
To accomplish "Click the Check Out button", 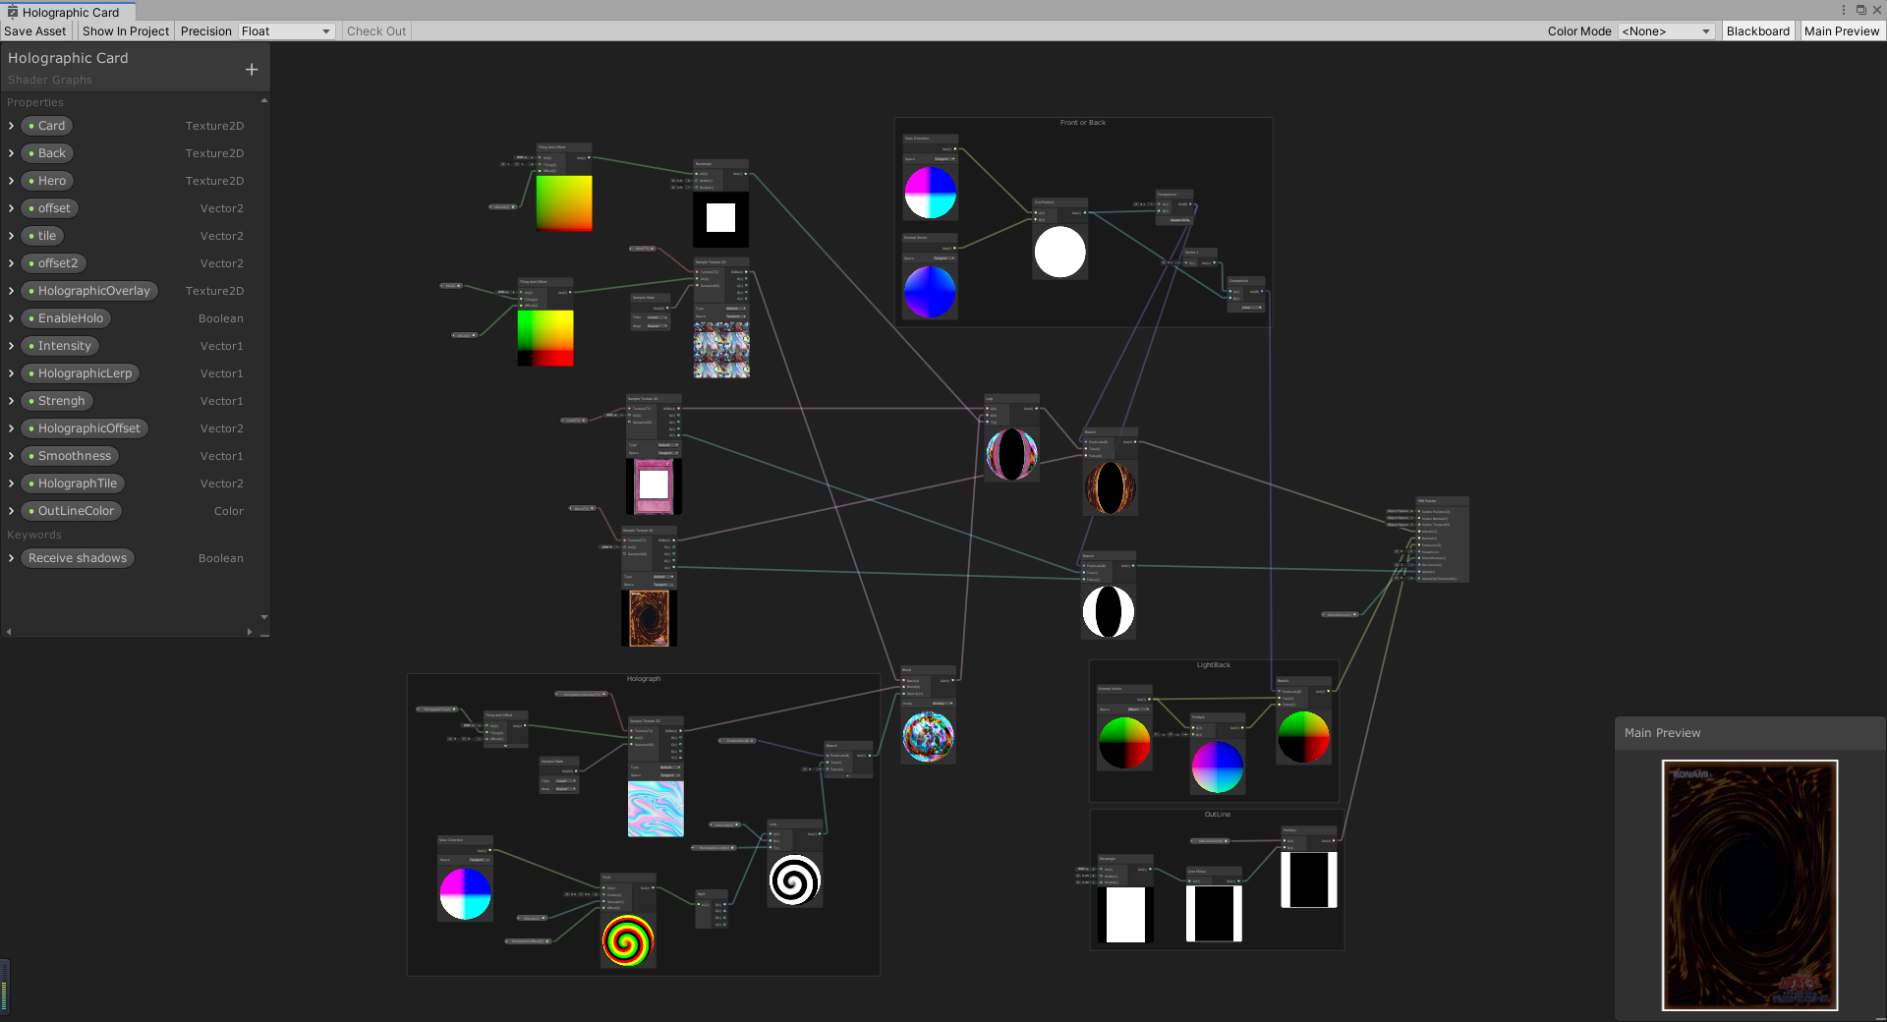I will point(376,31).
